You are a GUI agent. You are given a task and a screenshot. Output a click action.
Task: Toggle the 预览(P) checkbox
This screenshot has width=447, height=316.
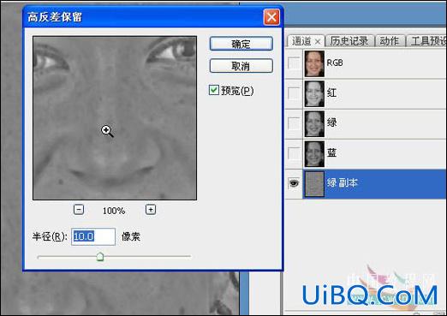click(x=214, y=90)
